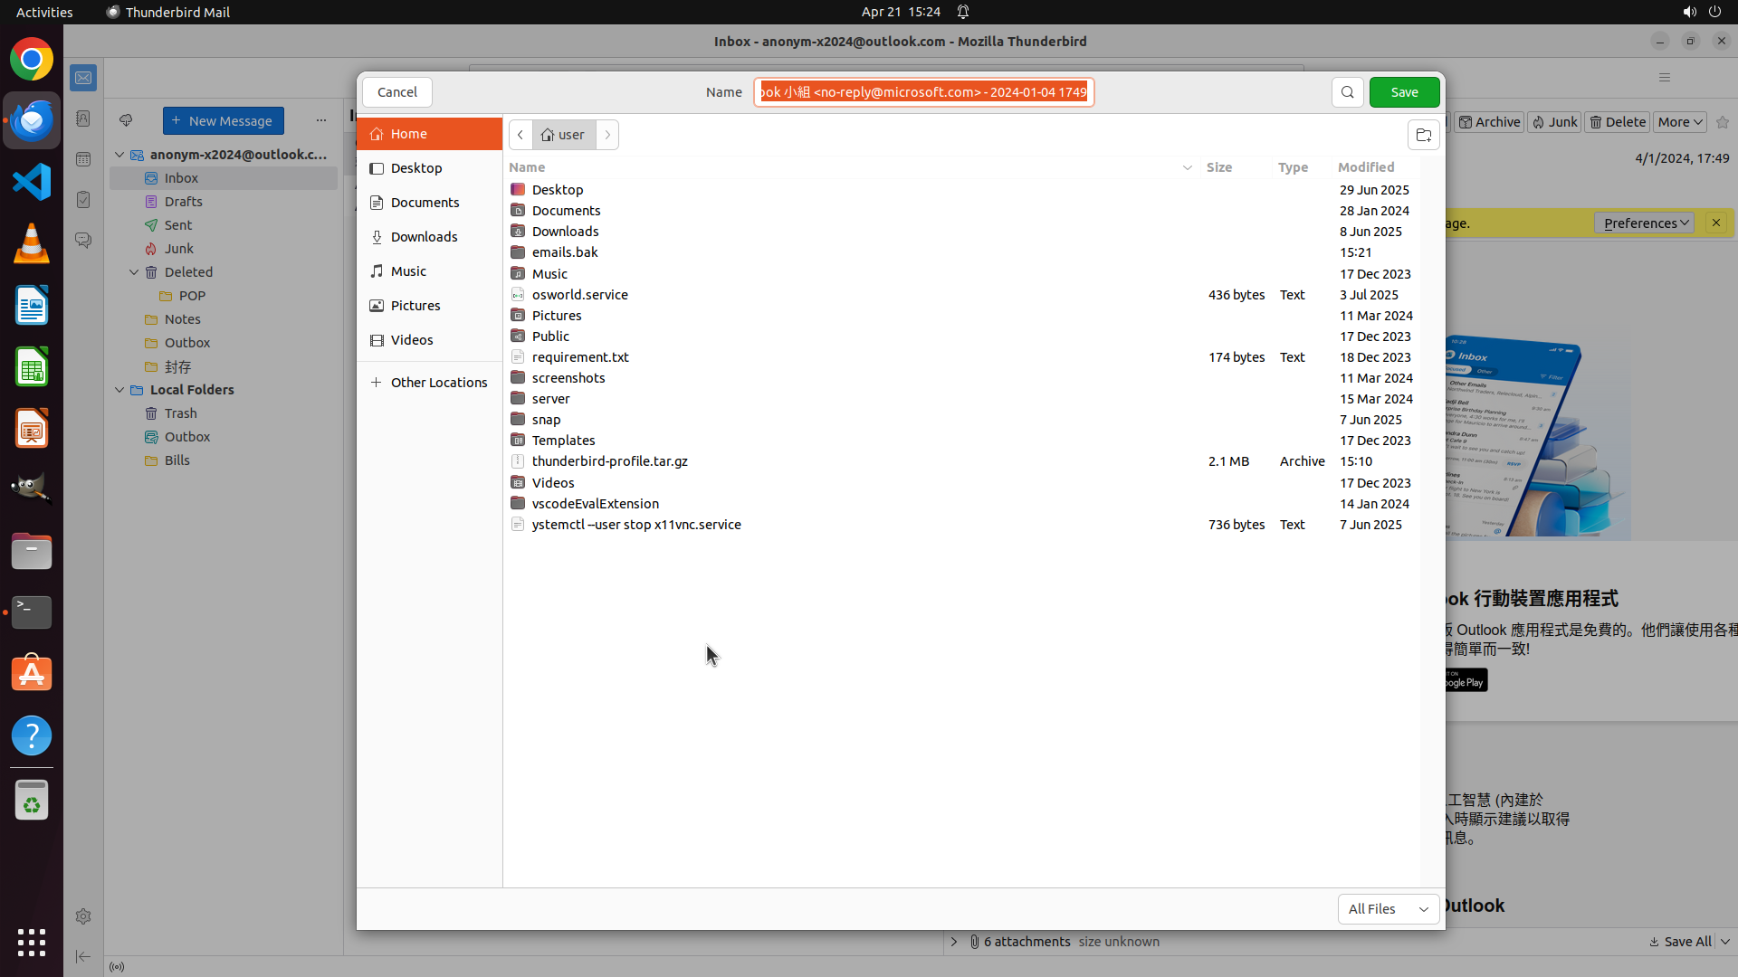Select the emails.bak folder row

pos(565,252)
